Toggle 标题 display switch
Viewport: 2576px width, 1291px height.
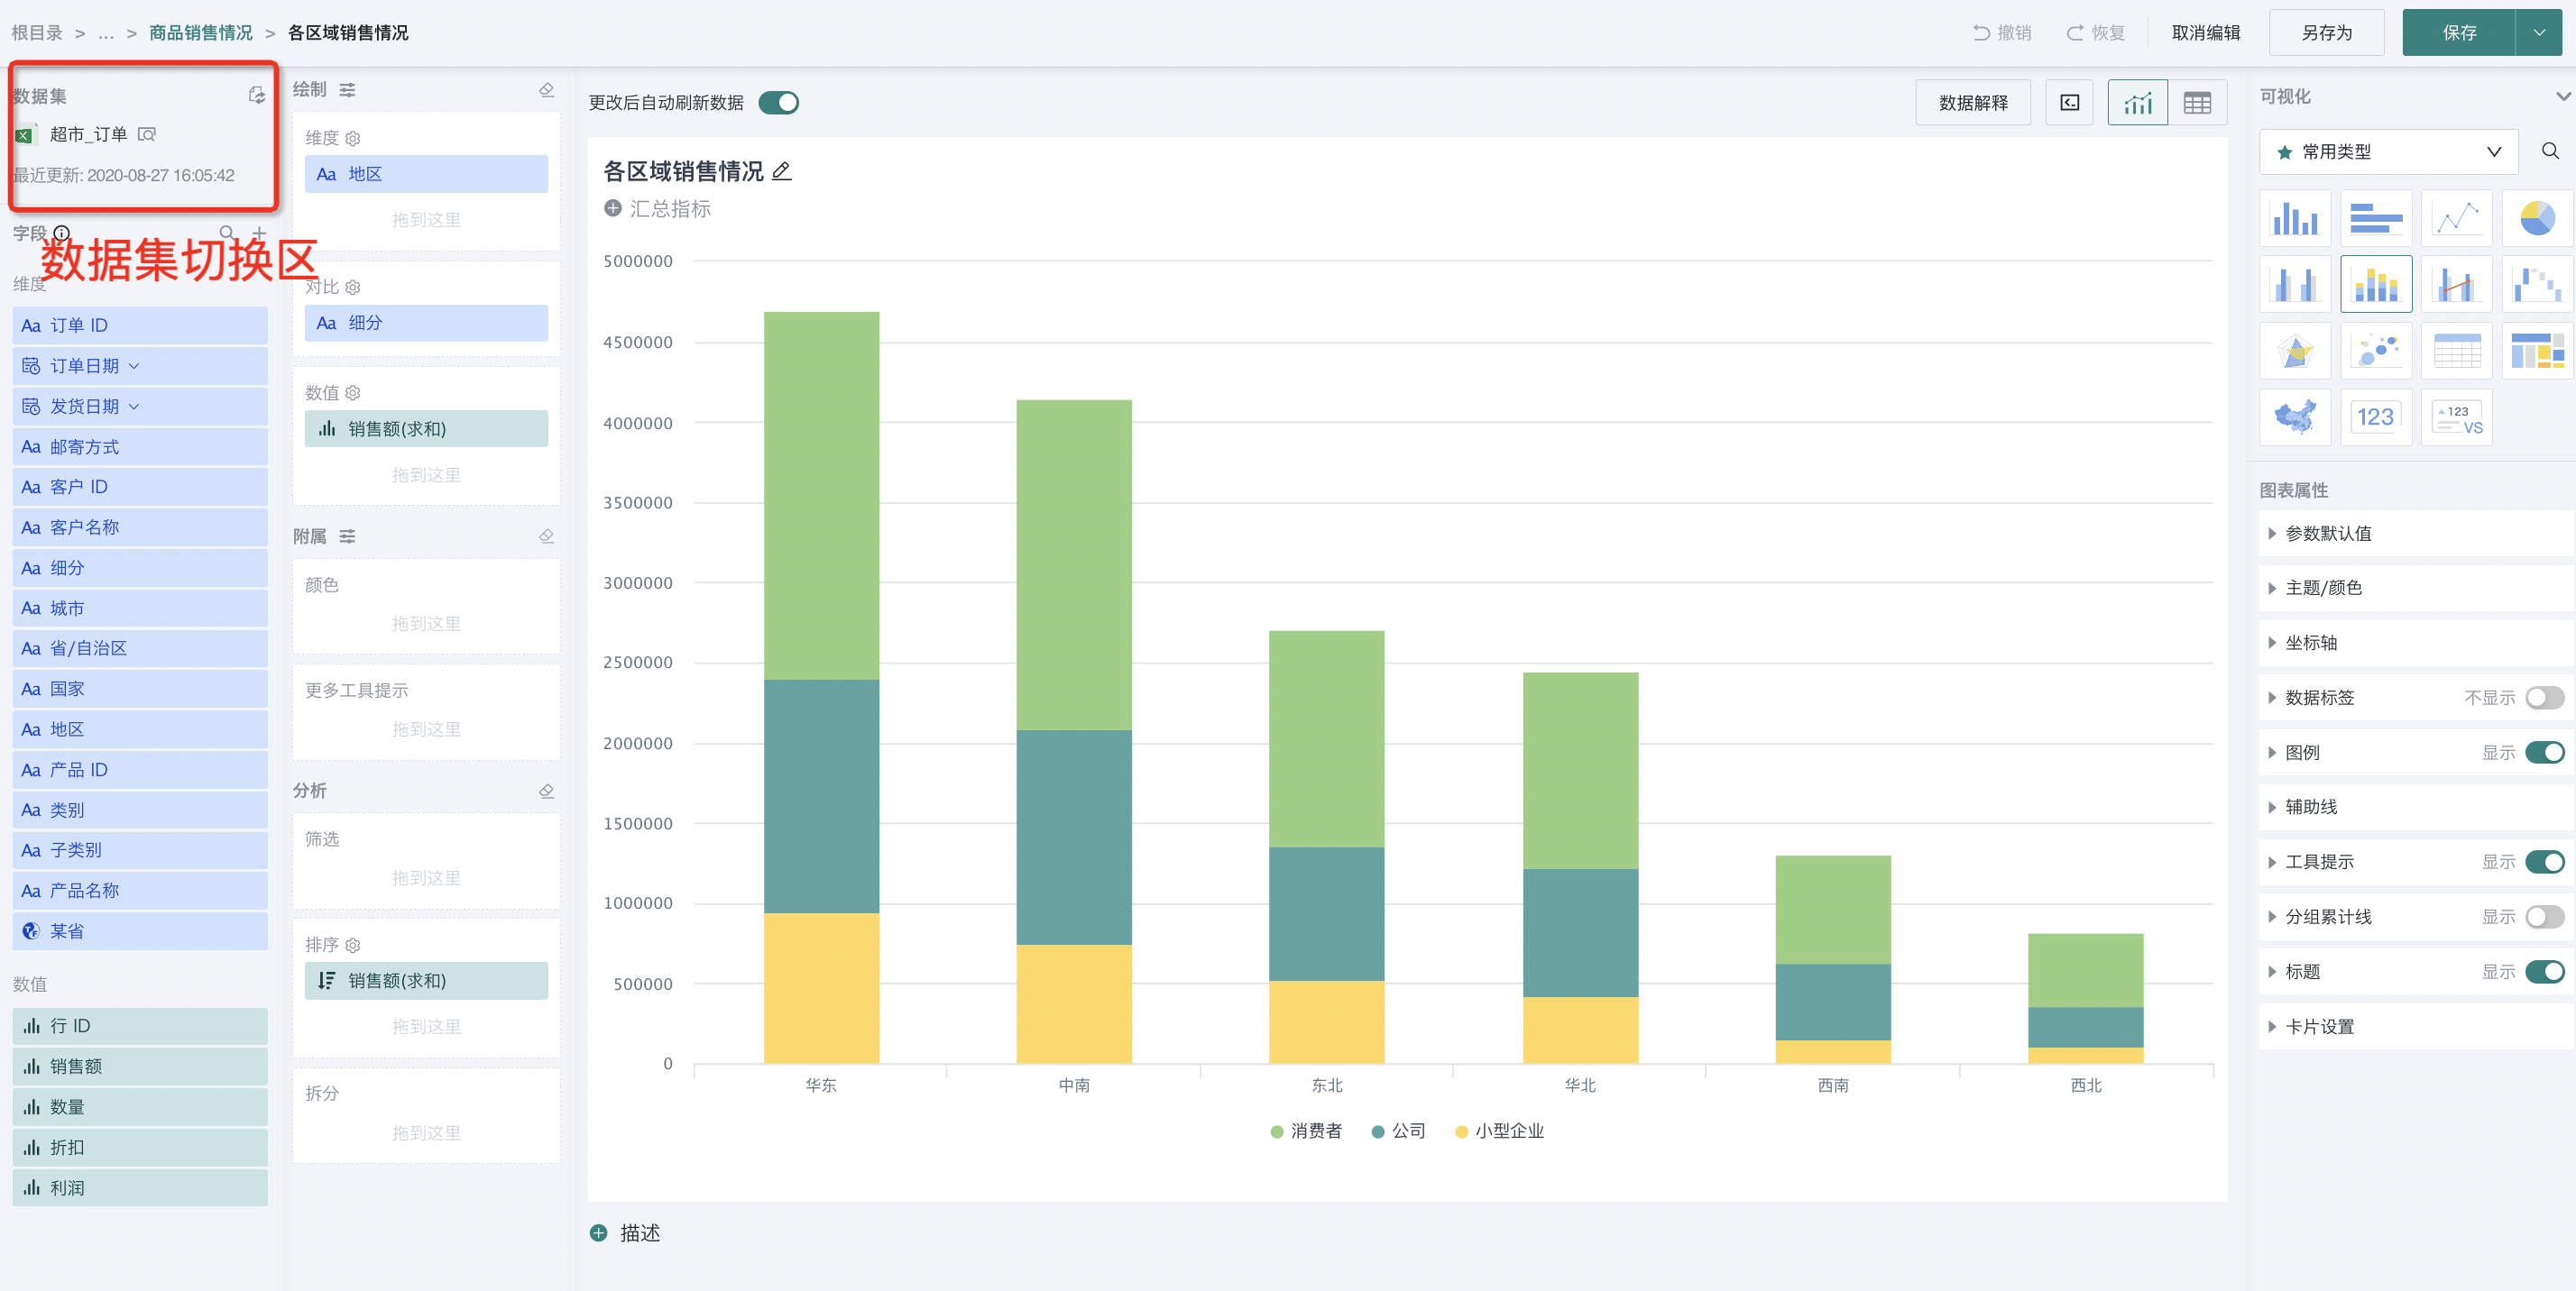(x=2544, y=971)
